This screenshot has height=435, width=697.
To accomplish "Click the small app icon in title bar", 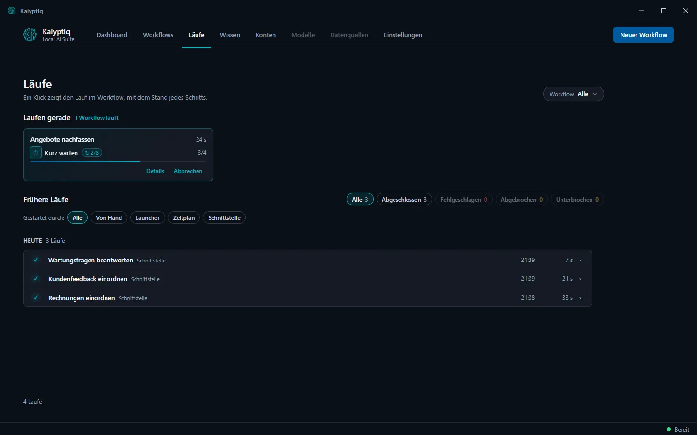I will point(12,11).
